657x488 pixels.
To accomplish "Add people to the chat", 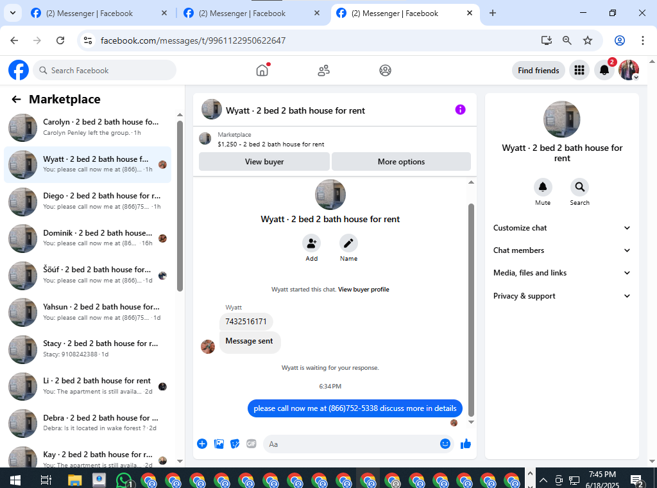I will pyautogui.click(x=311, y=243).
